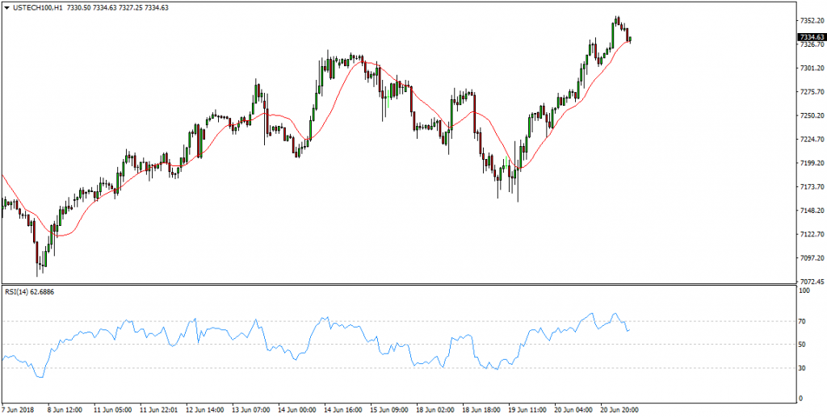Click the triangle arrow before USTECH100,H1
Viewport: 827px width, 418px height.
click(x=6, y=6)
